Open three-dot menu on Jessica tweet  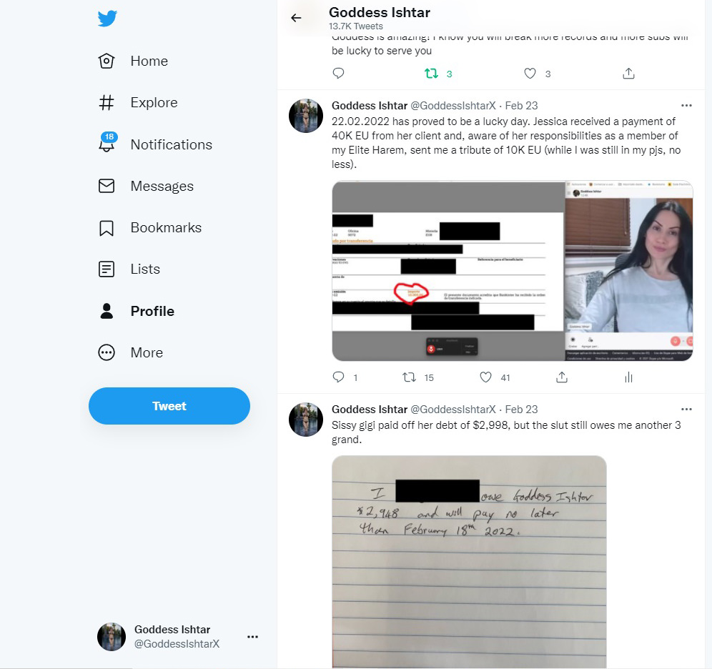(686, 105)
